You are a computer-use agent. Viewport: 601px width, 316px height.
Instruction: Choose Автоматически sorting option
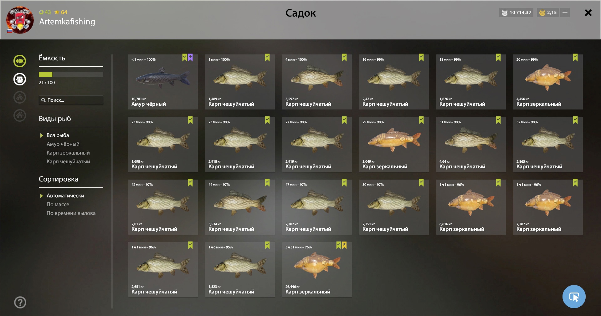[65, 196]
